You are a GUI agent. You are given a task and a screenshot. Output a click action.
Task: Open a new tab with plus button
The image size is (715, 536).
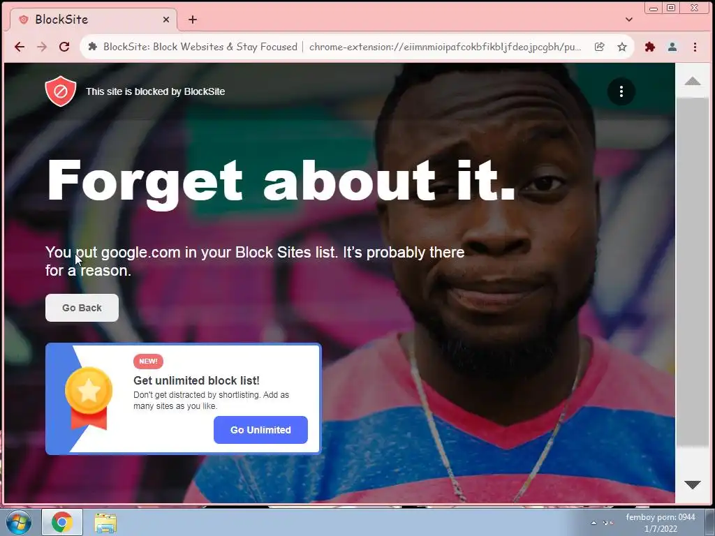click(x=193, y=20)
